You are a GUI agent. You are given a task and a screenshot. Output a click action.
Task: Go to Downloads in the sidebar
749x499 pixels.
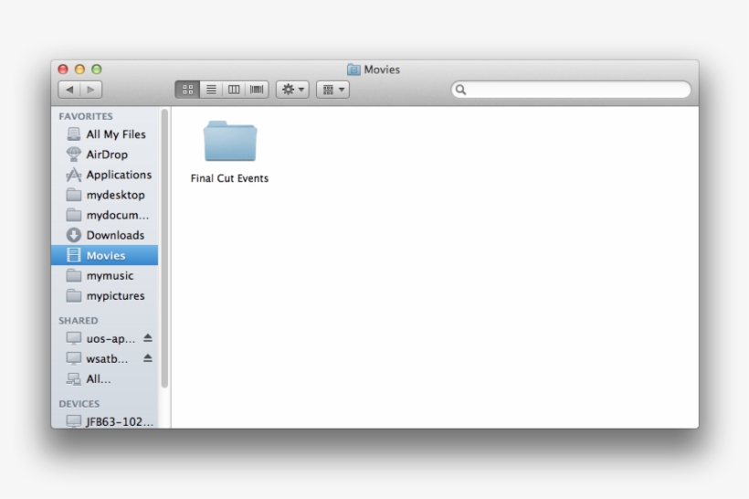coord(115,235)
